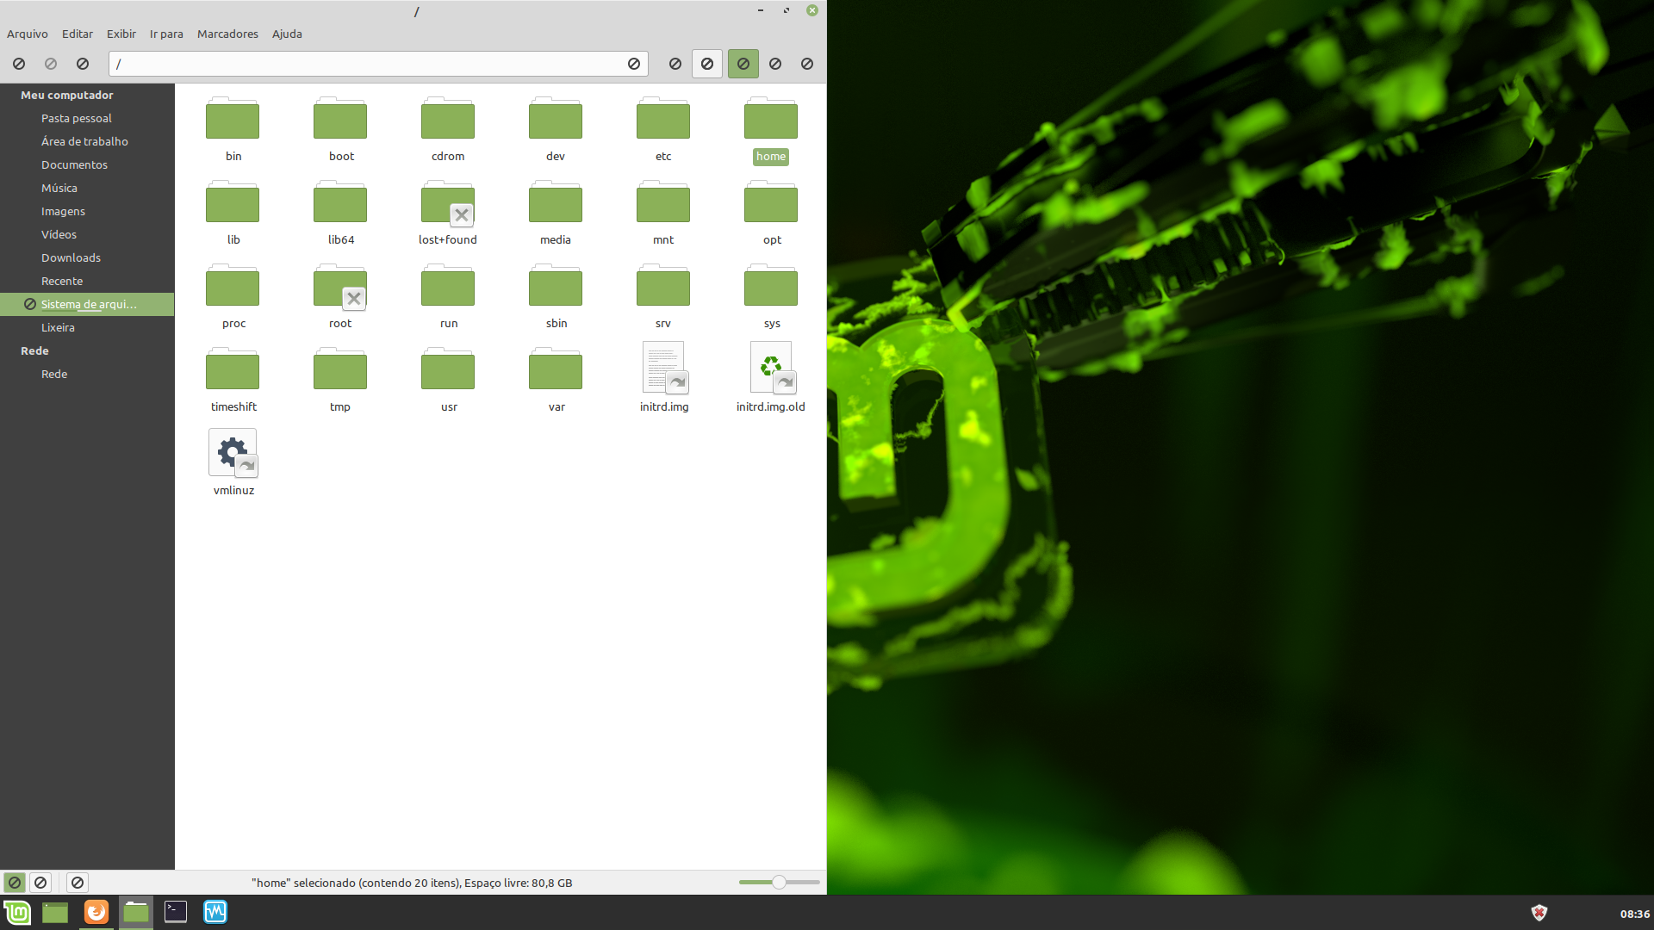The width and height of the screenshot is (1654, 930).
Task: Select the timeshift folder
Action: (233, 380)
